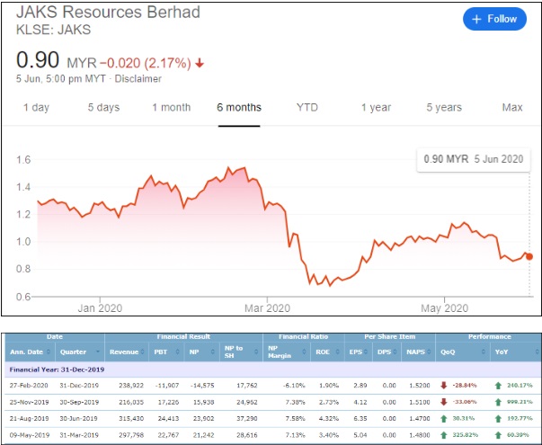Choose the 1 month chart range
Image resolution: width=542 pixels, height=445 pixels.
(x=171, y=108)
